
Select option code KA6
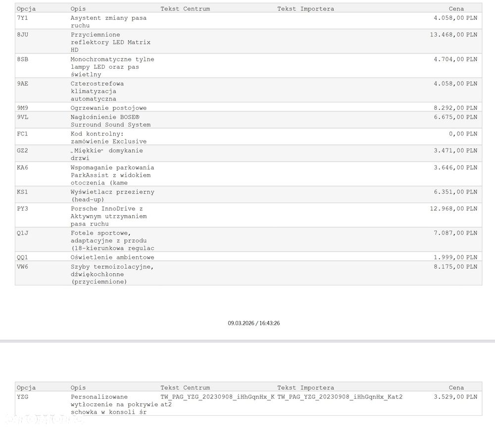click(x=22, y=168)
